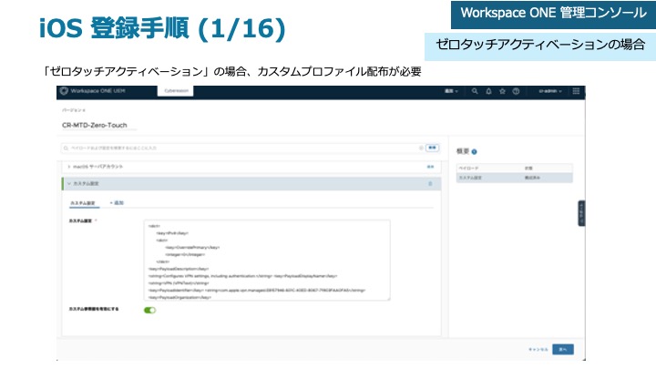Open notifications bell in header
The image size is (656, 369).
[488, 91]
